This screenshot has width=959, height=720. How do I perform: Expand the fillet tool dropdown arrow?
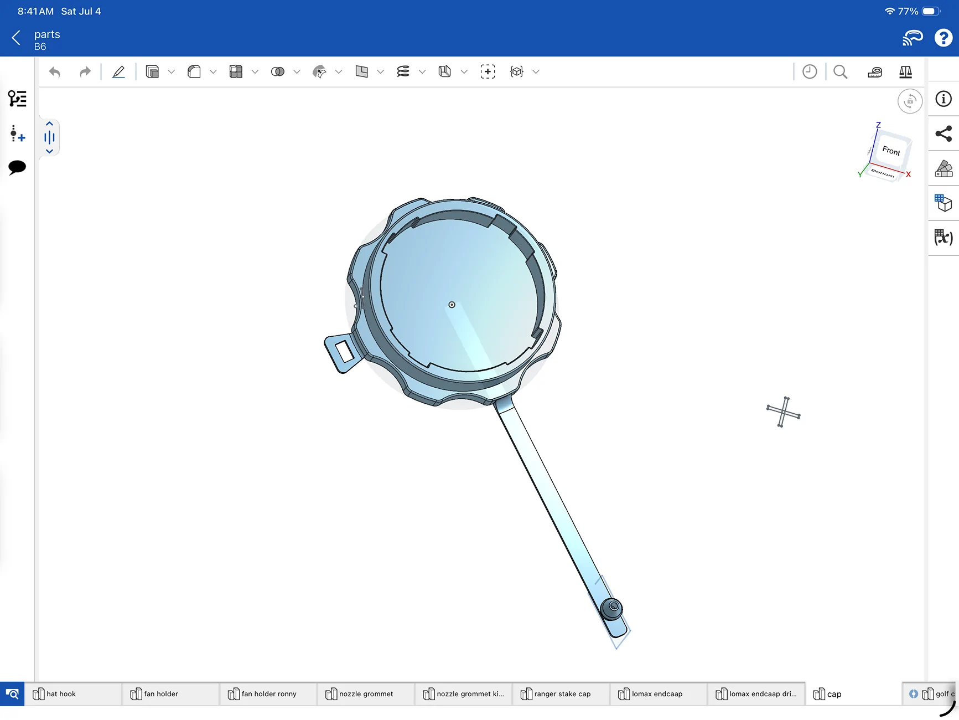[x=213, y=72]
